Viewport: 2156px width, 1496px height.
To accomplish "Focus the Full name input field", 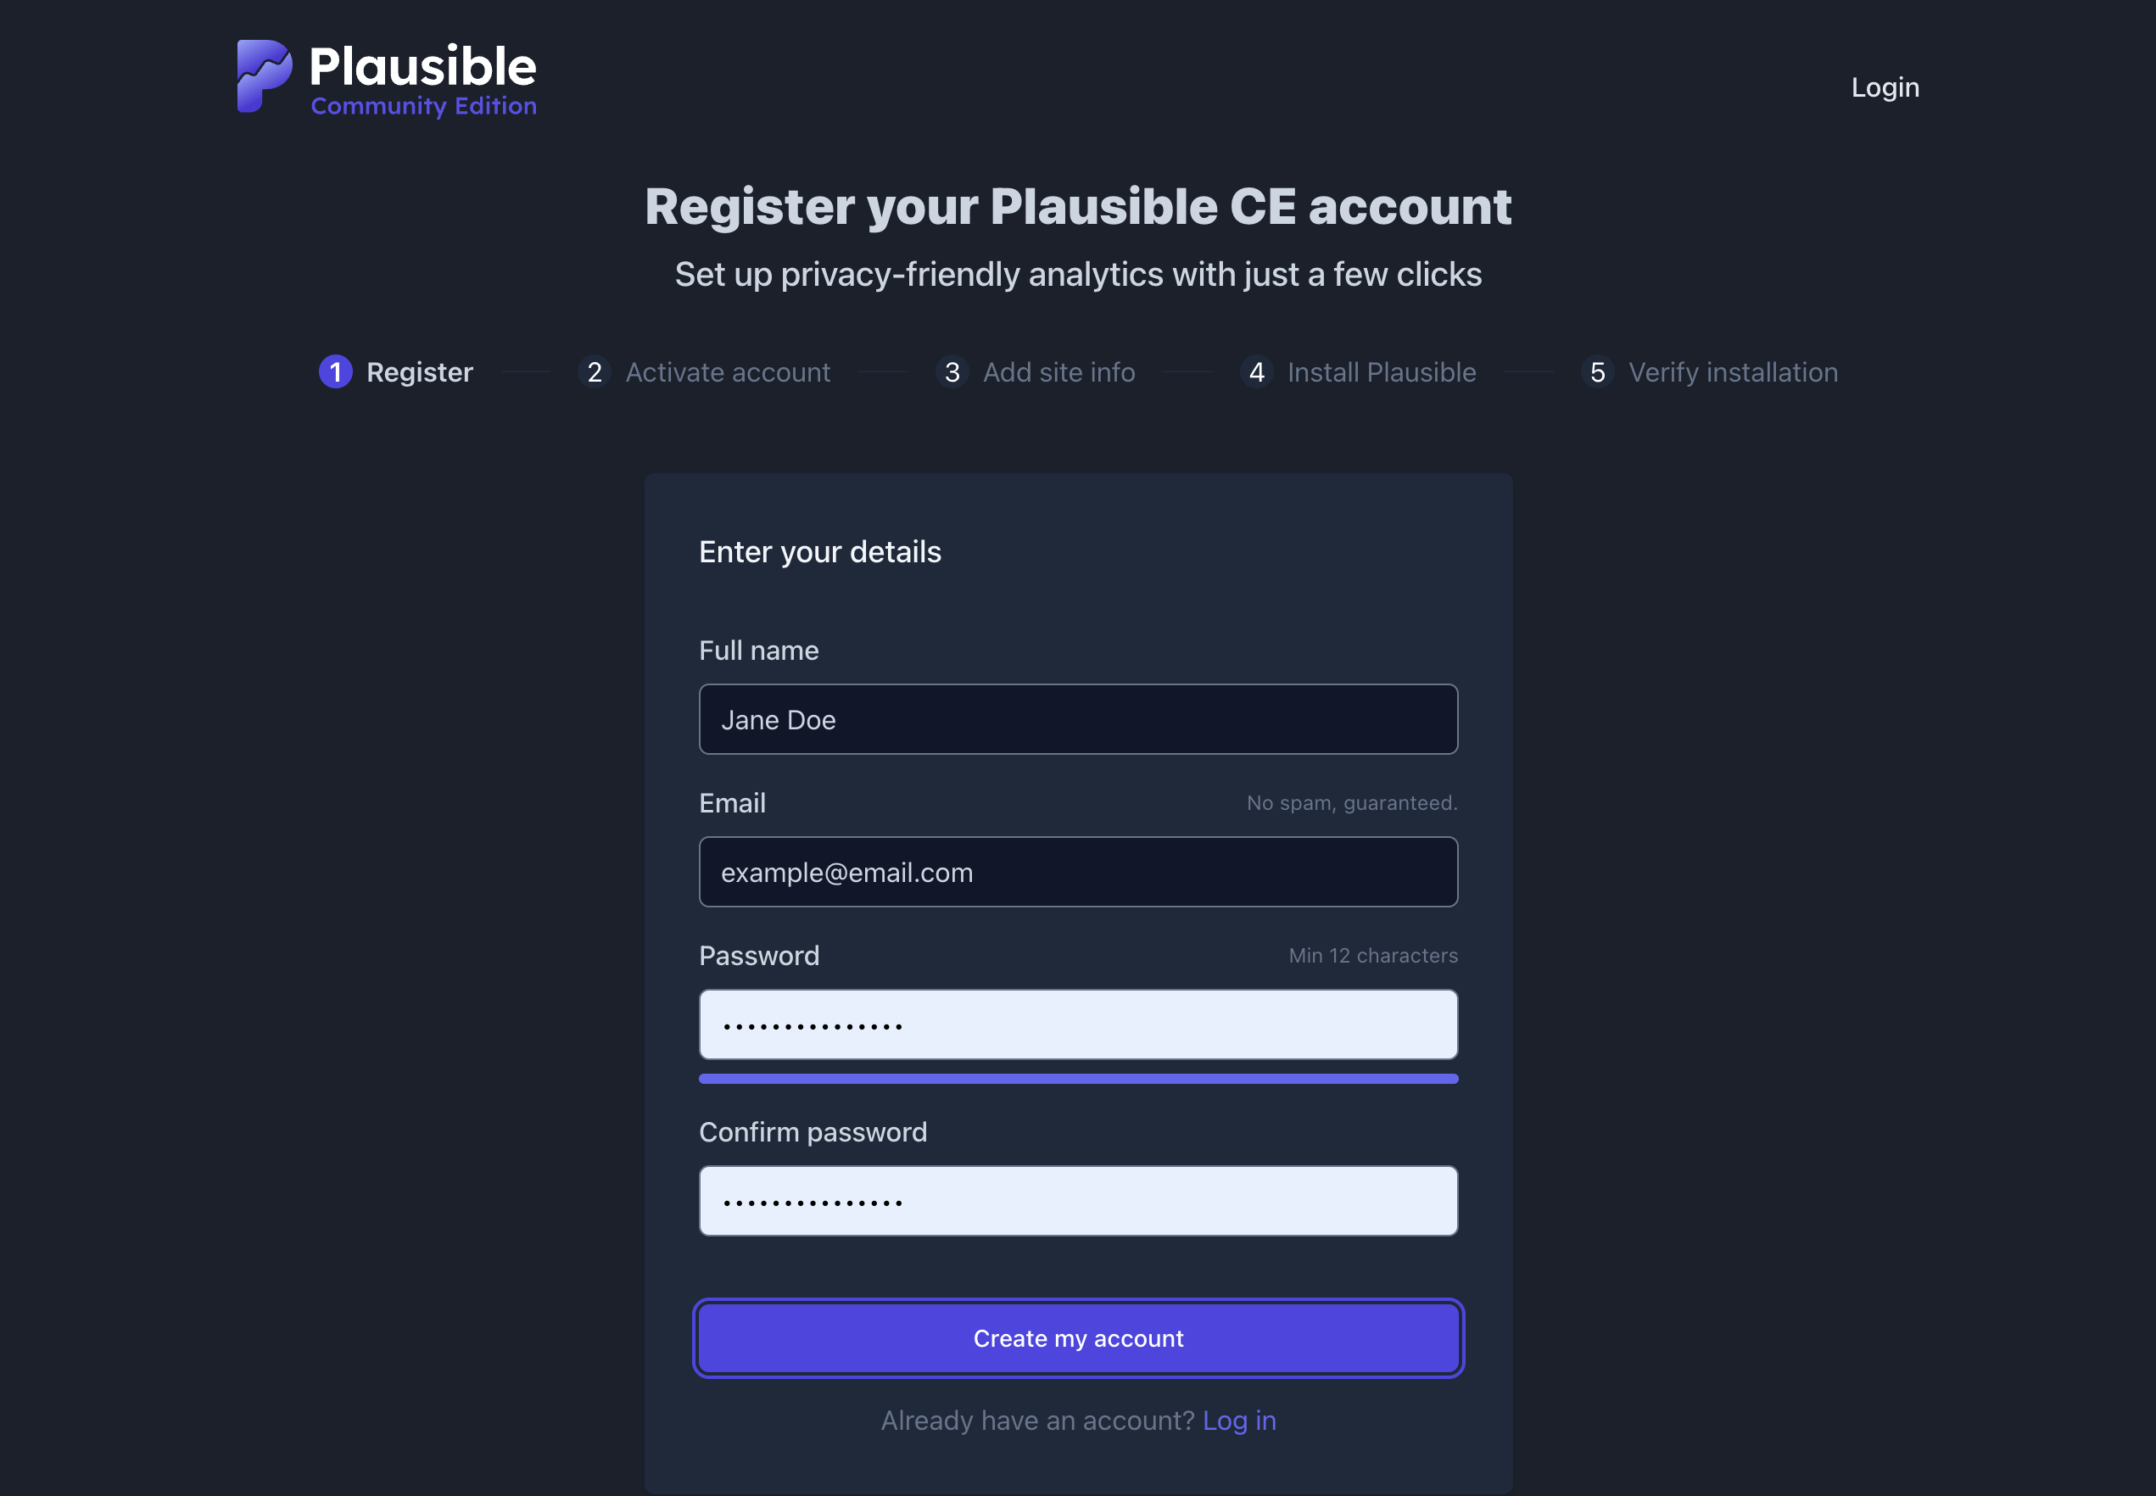I will coord(1078,719).
